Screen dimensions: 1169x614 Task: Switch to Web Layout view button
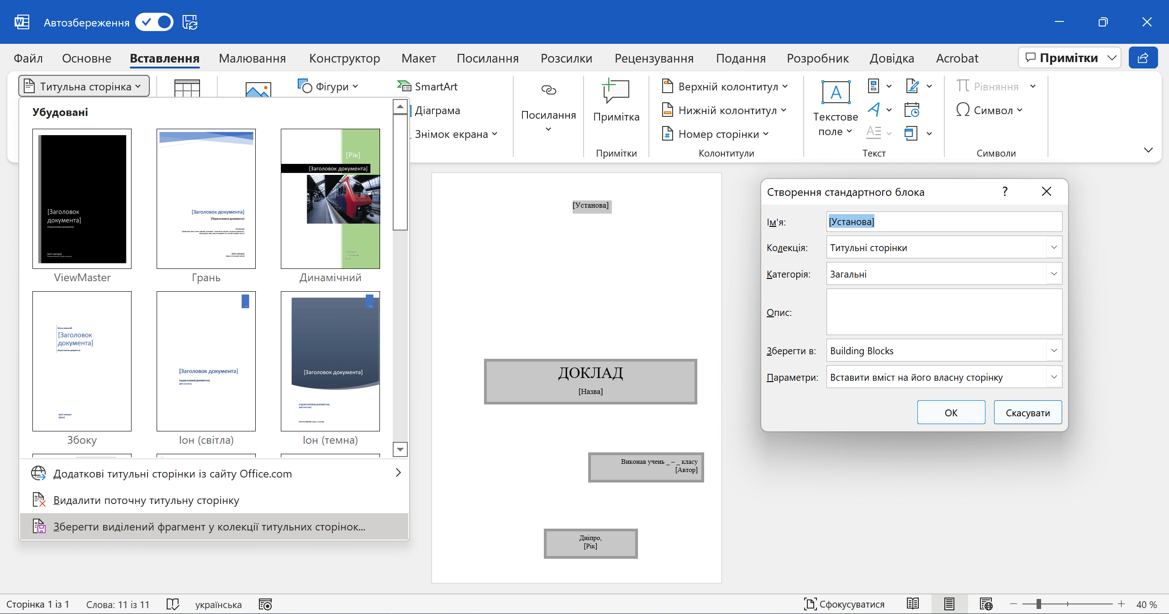point(986,604)
